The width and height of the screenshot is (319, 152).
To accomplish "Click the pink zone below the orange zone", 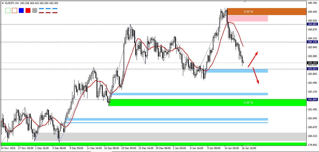I will pyautogui.click(x=248, y=19).
